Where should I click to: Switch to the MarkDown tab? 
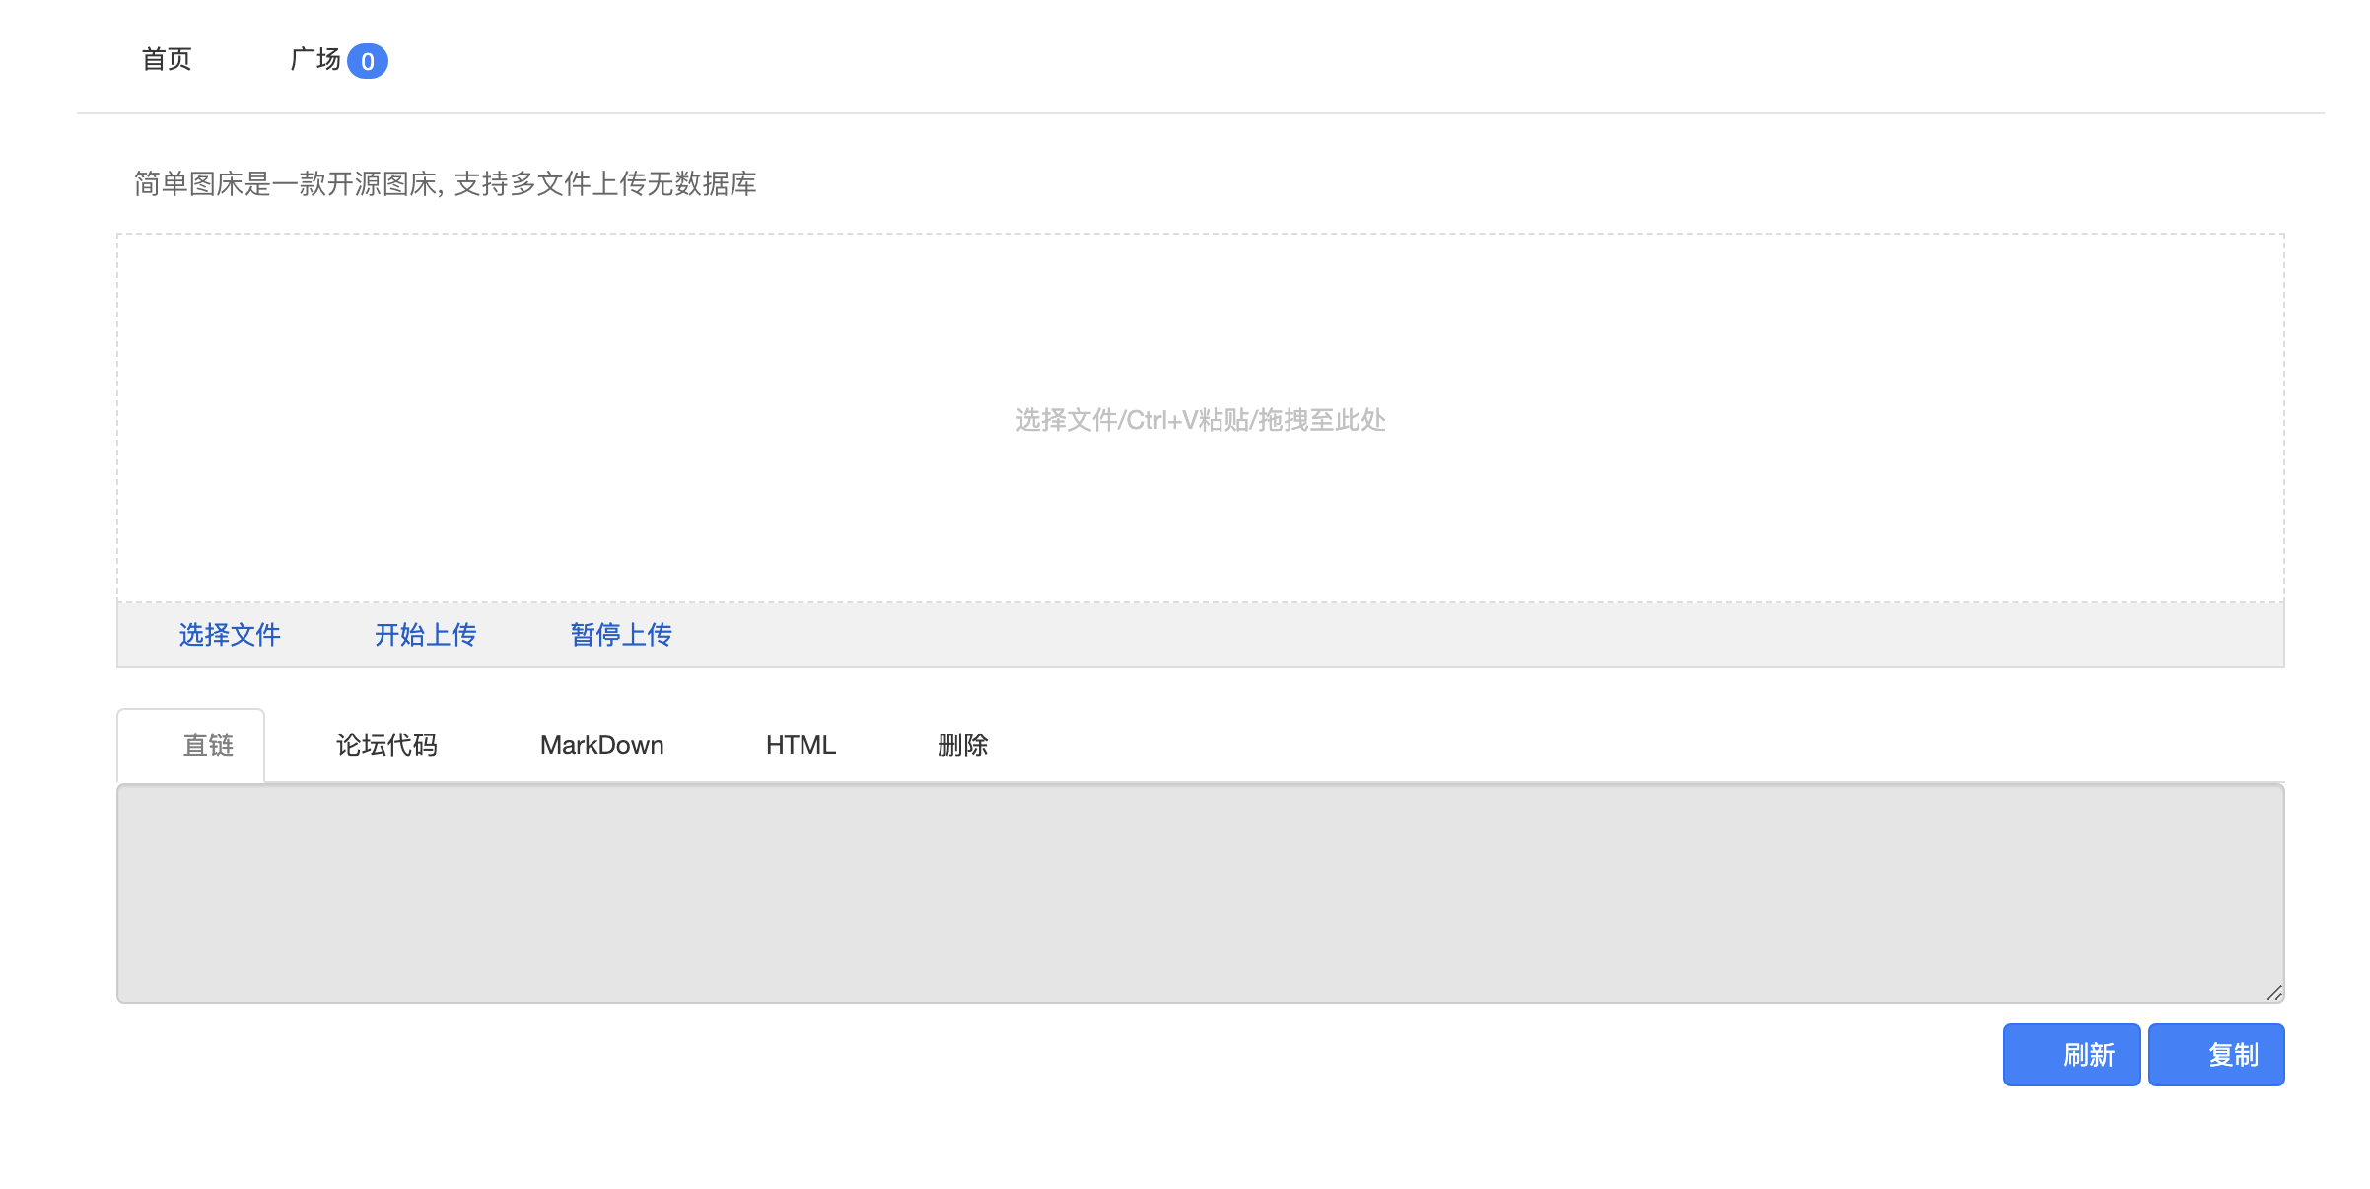601,745
